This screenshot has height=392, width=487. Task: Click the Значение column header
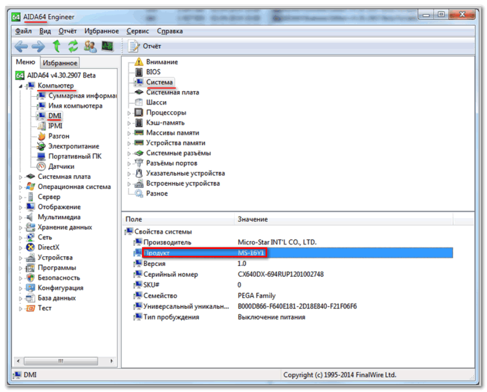(x=253, y=219)
